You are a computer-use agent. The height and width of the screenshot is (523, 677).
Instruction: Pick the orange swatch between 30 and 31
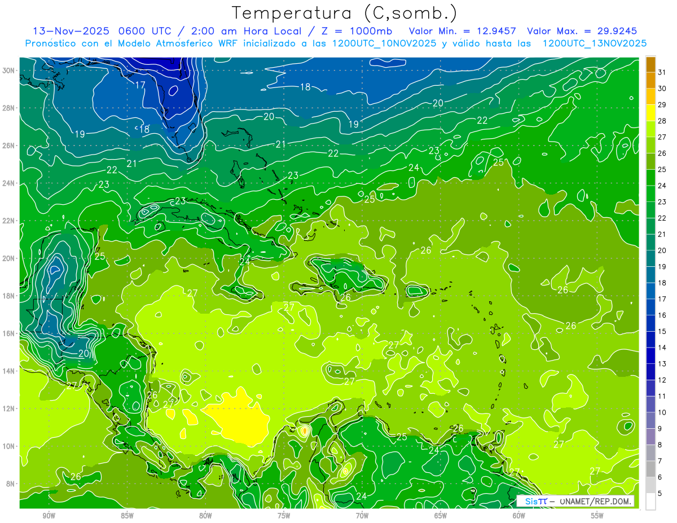coord(651,81)
